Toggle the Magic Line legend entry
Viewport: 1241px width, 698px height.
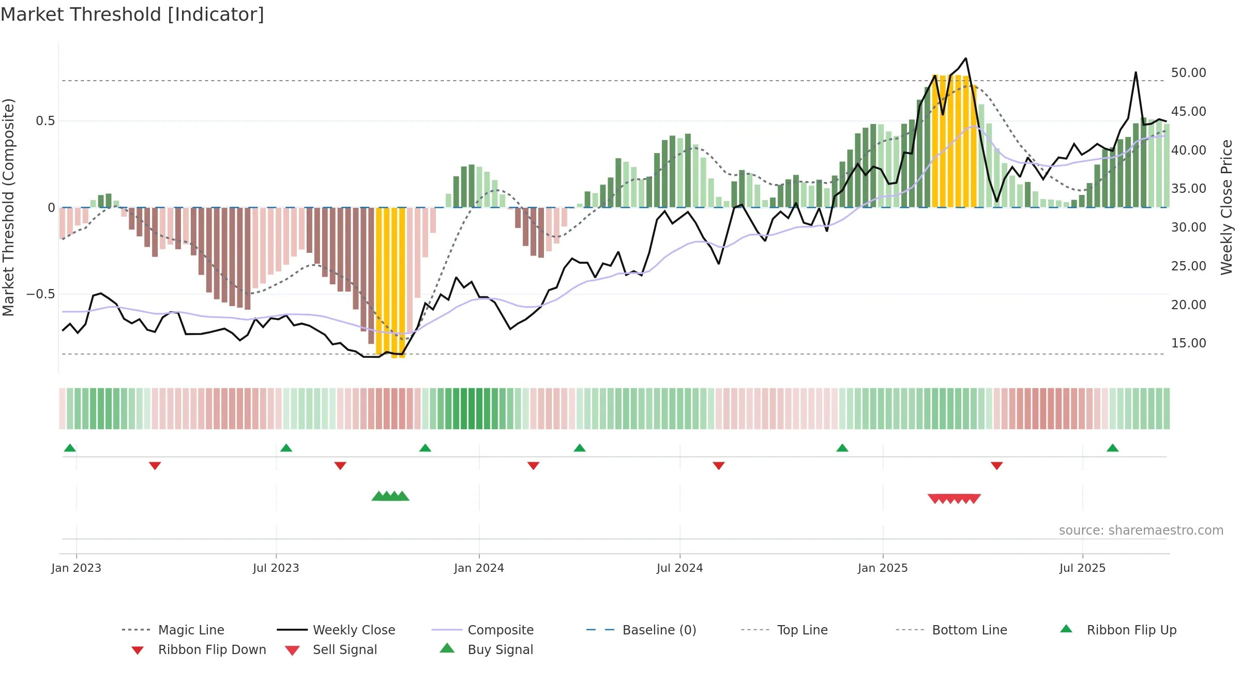coord(173,630)
